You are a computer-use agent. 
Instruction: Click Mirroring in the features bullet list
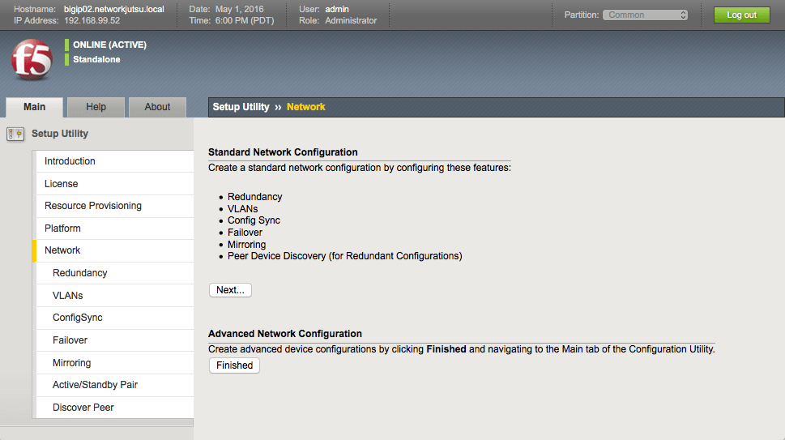247,244
